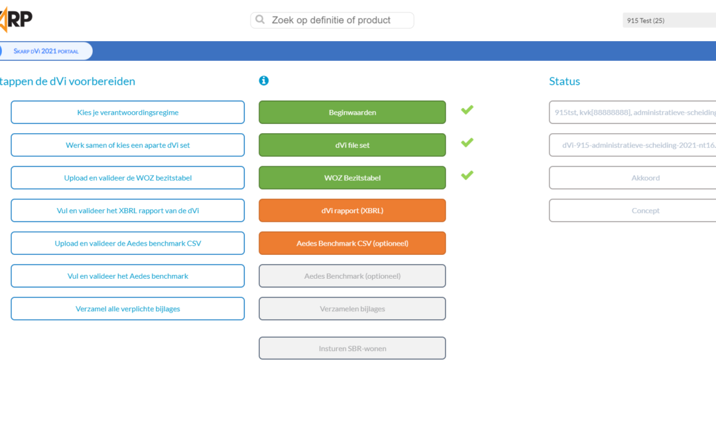This screenshot has width=716, height=447.
Task: Click the checkmark next to dVi file set
Action: coord(467,142)
